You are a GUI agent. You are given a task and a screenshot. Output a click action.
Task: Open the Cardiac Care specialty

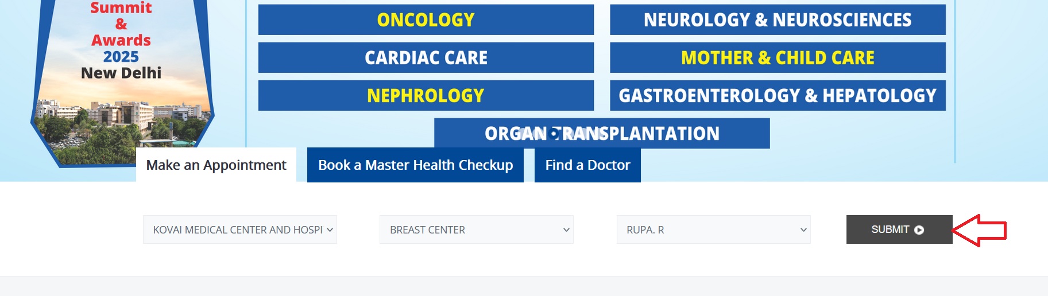pyautogui.click(x=426, y=58)
